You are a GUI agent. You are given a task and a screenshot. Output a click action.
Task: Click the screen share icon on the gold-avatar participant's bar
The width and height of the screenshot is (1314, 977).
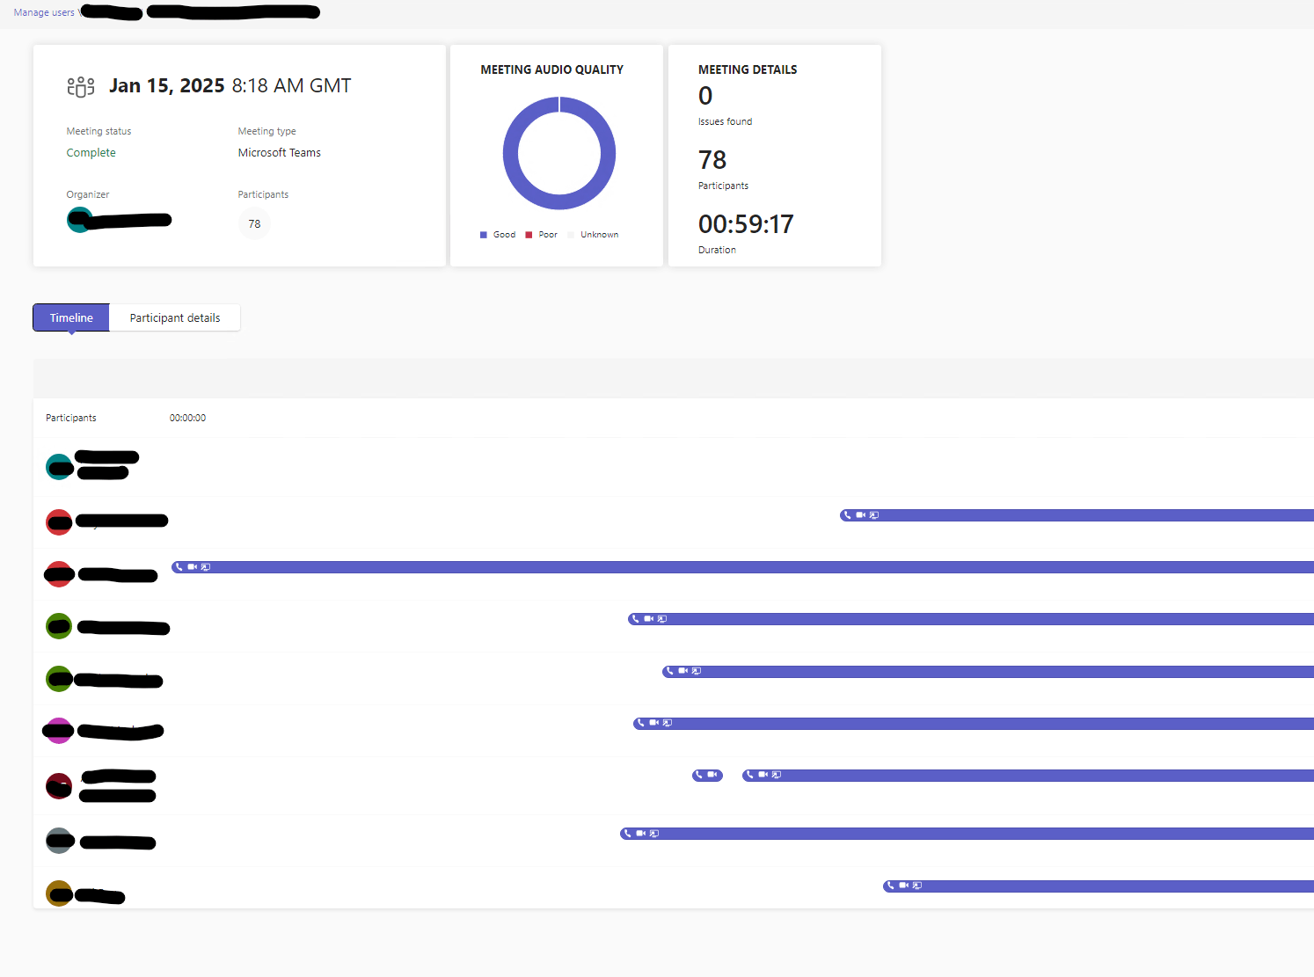(917, 886)
